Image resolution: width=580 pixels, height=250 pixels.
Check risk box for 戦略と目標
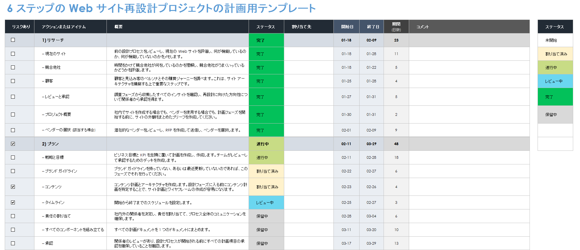point(13,158)
